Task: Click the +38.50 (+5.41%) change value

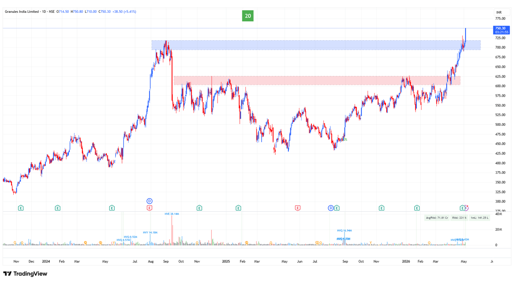Action: 124,12
